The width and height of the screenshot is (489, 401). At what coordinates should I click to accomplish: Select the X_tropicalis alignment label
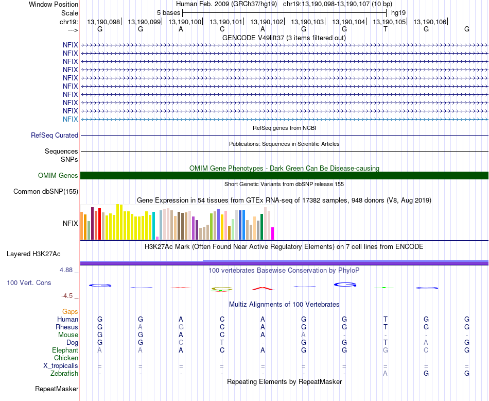pyautogui.click(x=61, y=366)
